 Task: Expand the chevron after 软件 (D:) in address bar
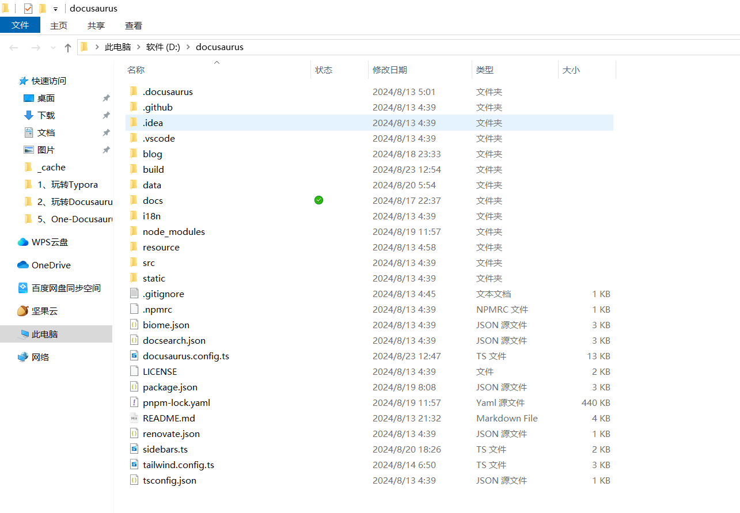click(188, 47)
